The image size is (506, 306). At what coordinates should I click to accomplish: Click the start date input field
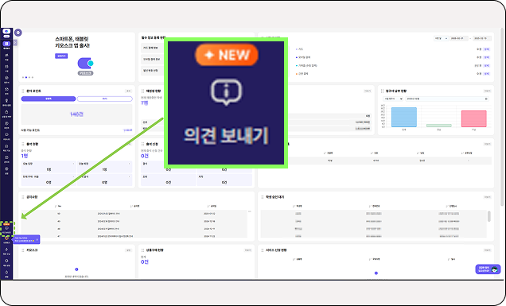click(x=459, y=38)
